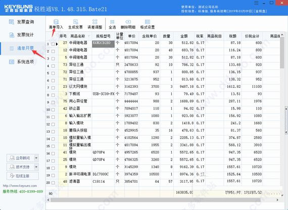Click the 在线注册 button
The height and width of the screenshot is (210, 288).
(23, 176)
